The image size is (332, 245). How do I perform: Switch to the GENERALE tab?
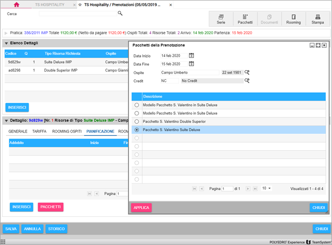coord(18,132)
